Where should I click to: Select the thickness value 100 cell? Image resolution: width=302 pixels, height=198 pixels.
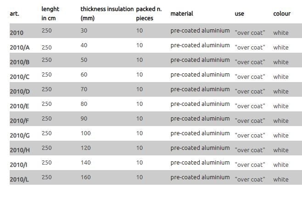(85, 133)
